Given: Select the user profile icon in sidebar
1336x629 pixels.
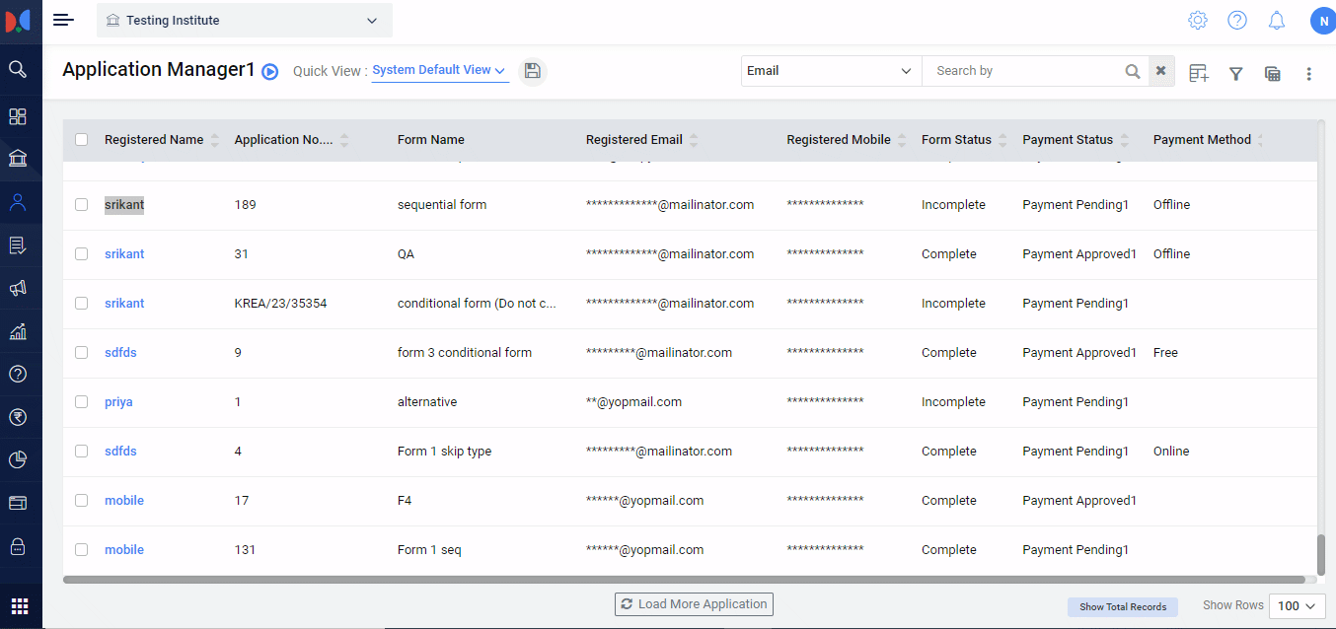Looking at the screenshot, I should [18, 202].
